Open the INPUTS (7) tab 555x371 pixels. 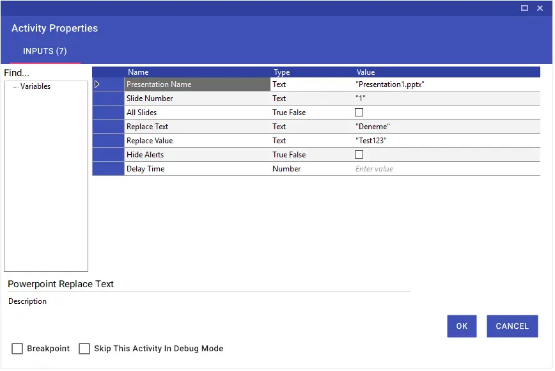pyautogui.click(x=45, y=51)
